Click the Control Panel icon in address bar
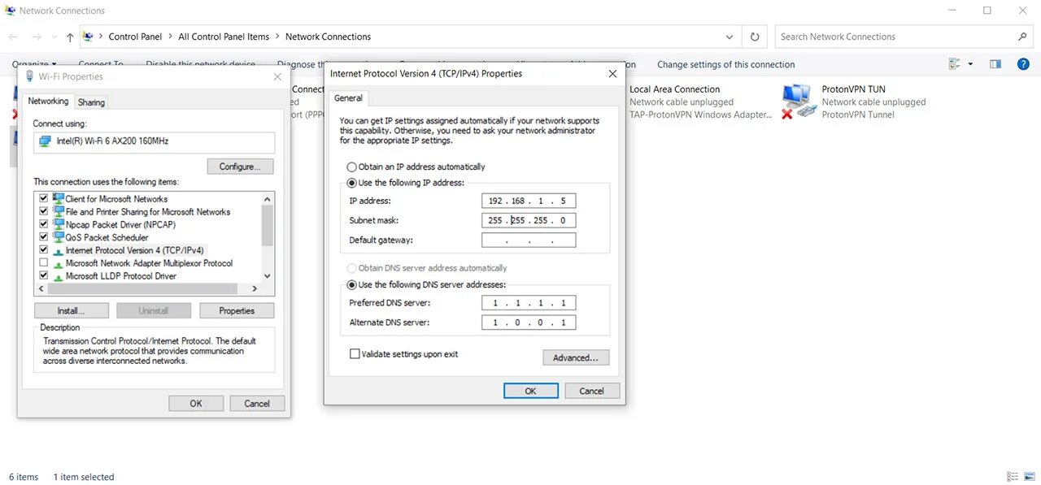 (x=89, y=37)
